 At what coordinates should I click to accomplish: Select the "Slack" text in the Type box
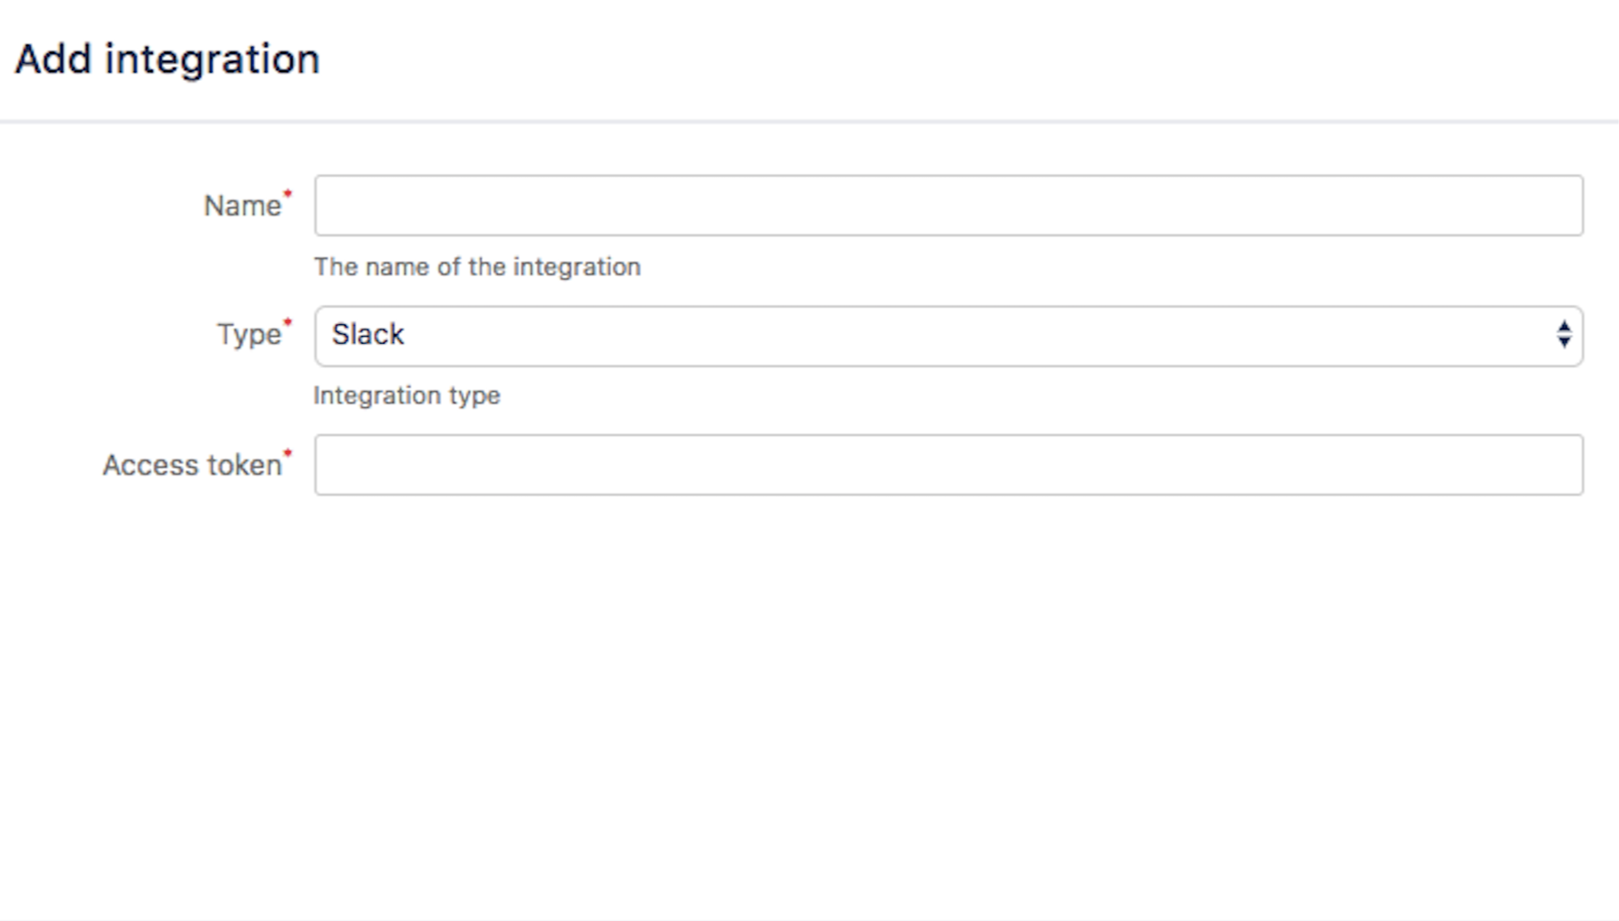point(368,335)
